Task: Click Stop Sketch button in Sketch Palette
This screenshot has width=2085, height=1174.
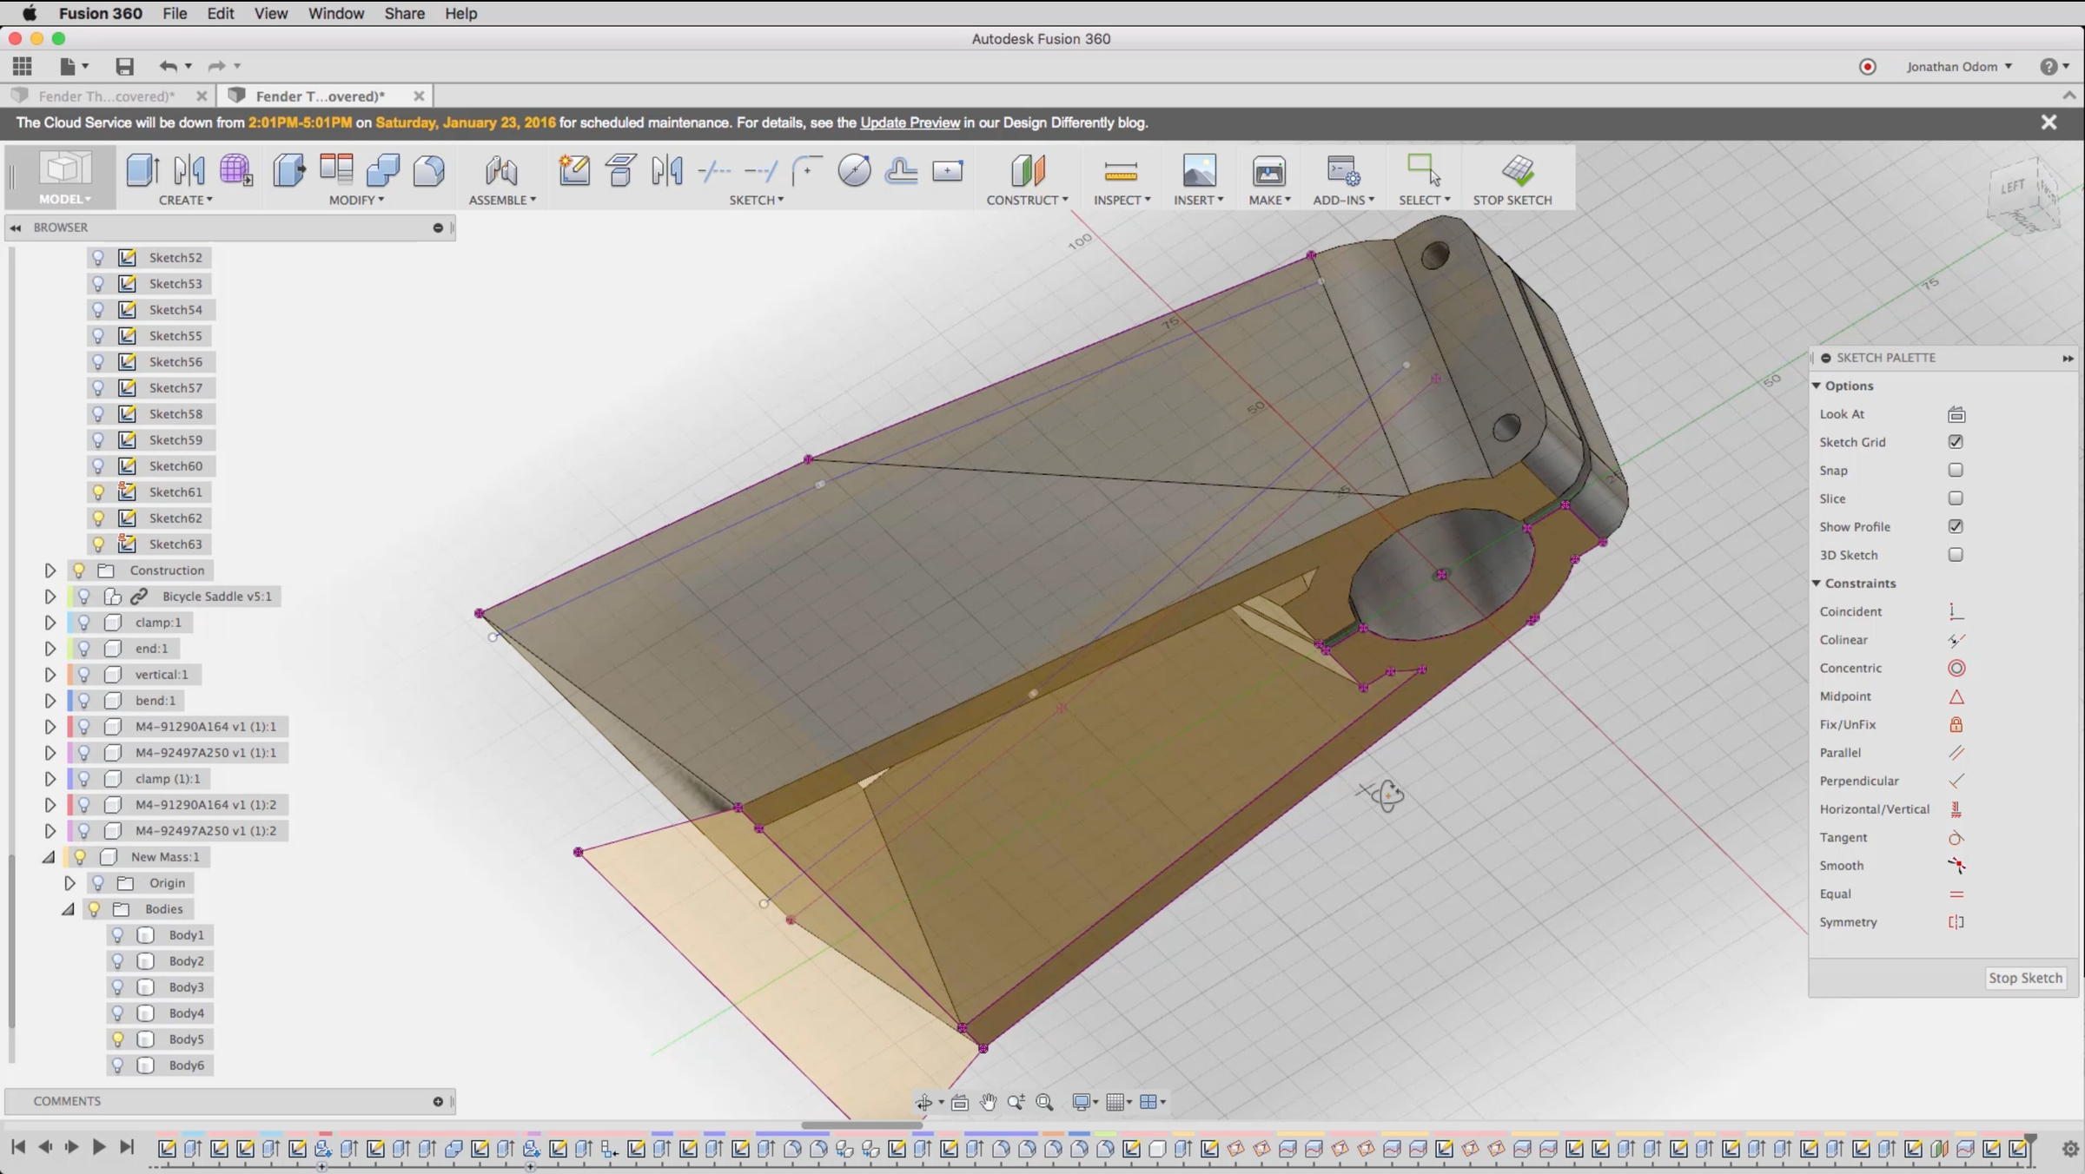Action: coord(2024,978)
